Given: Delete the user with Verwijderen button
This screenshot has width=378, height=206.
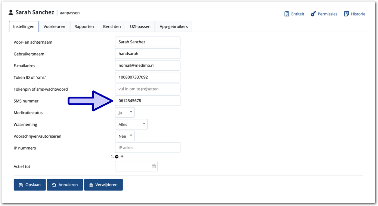Looking at the screenshot, I should coord(103,185).
